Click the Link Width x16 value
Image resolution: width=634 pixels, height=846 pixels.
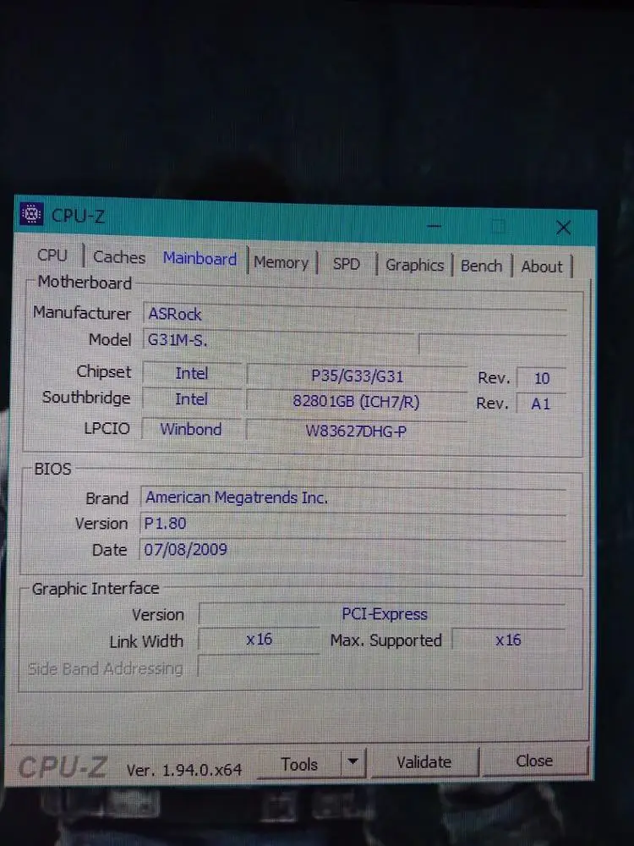pyautogui.click(x=259, y=640)
